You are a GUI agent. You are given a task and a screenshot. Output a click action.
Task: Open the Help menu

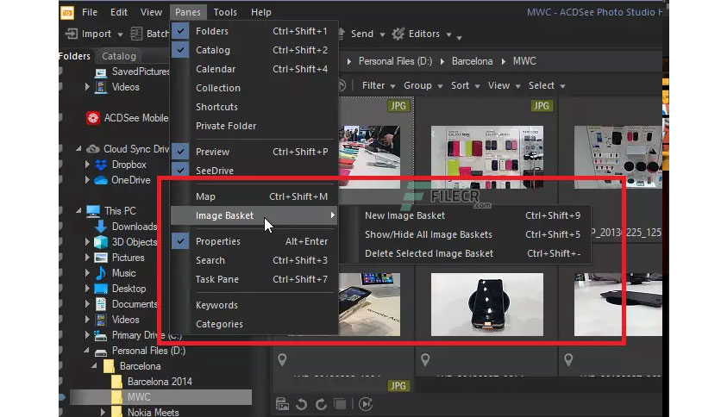tap(260, 12)
